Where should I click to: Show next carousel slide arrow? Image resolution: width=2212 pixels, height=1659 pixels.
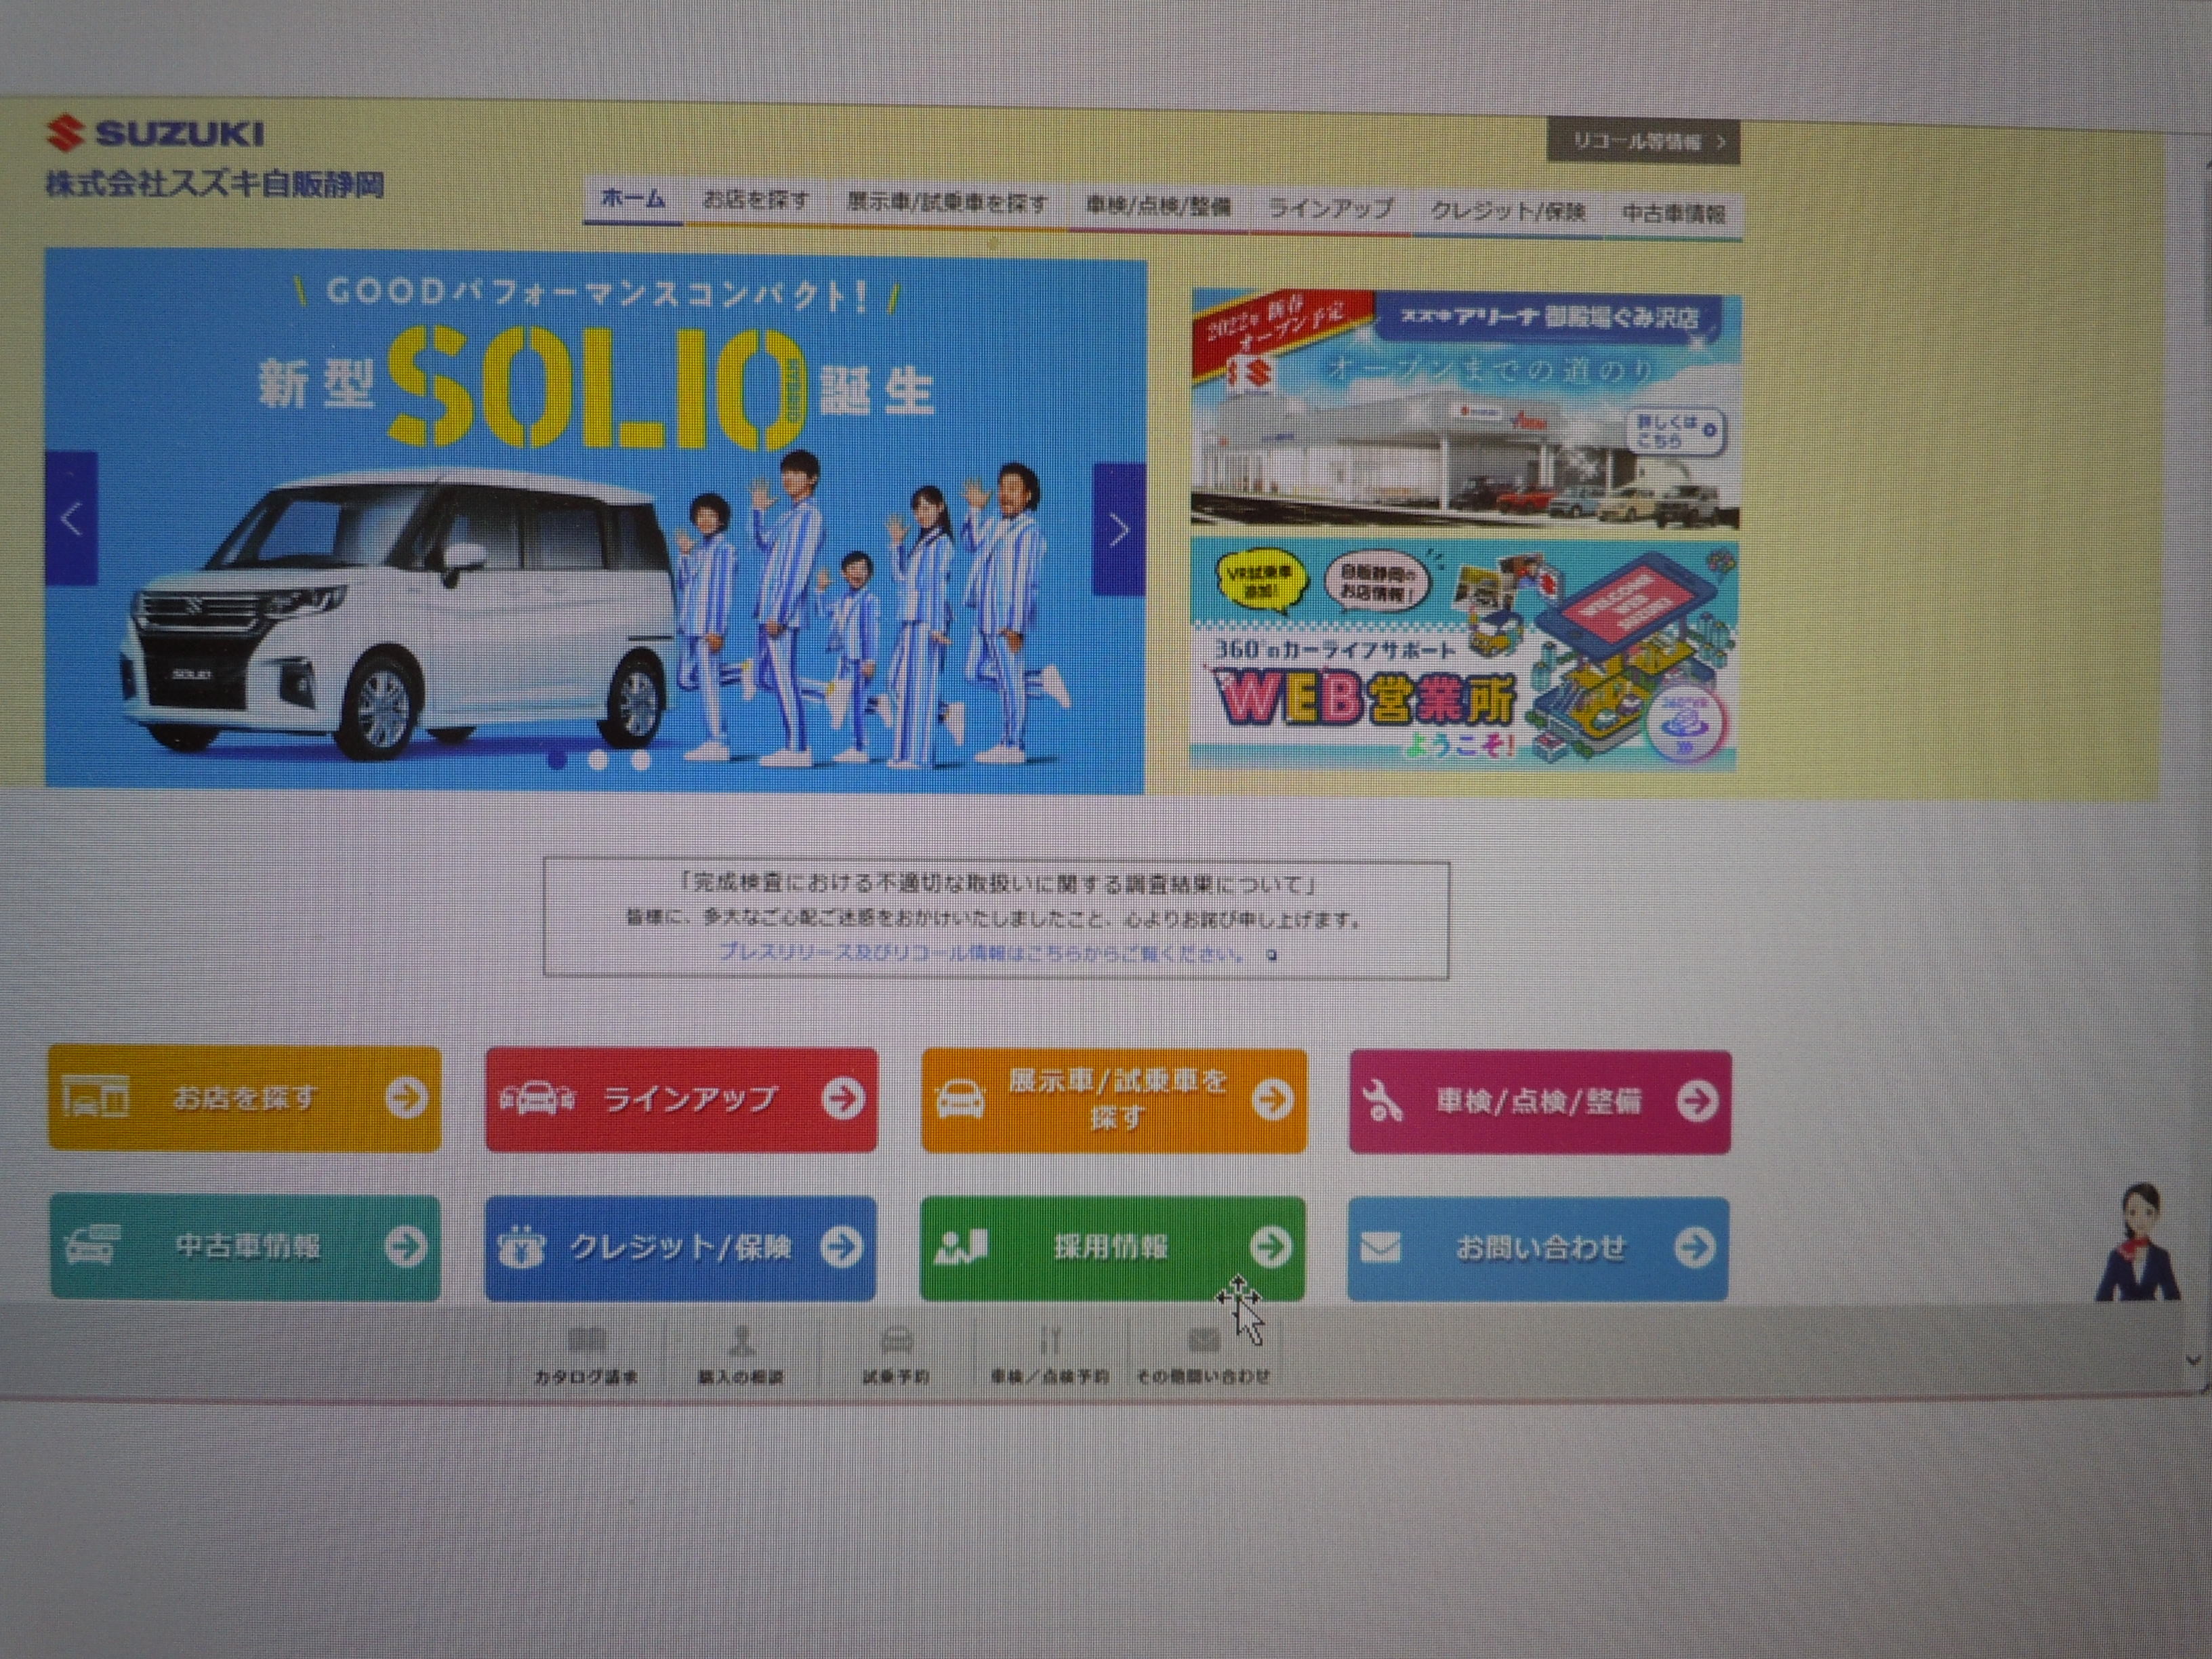(x=1119, y=530)
